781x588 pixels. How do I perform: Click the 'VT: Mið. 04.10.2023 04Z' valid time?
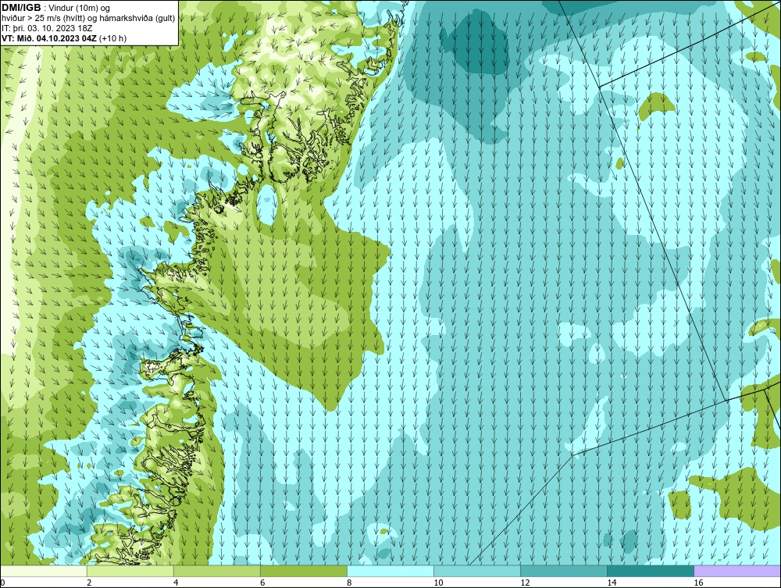tap(49, 38)
